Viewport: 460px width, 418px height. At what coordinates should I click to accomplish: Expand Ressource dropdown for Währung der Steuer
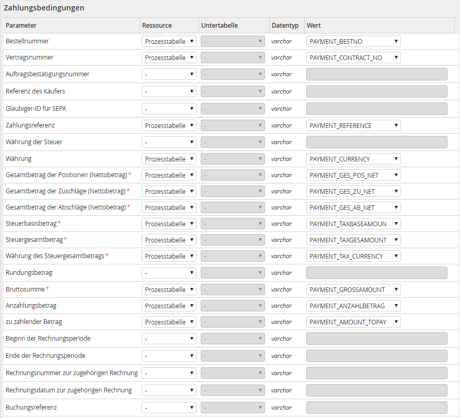click(169, 142)
